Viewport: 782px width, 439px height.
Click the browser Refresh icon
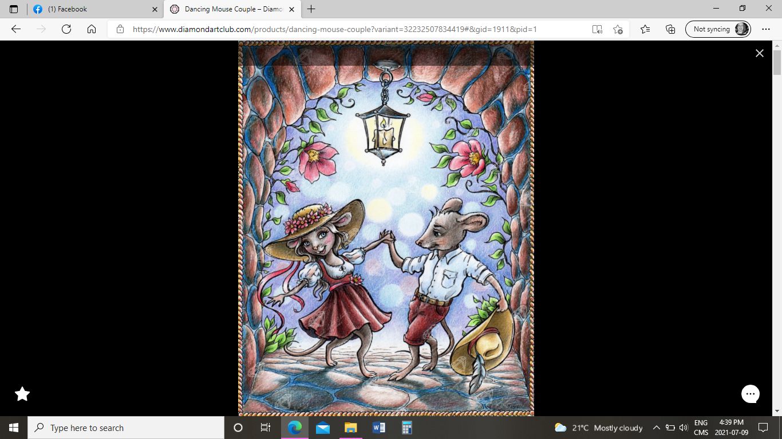click(66, 29)
